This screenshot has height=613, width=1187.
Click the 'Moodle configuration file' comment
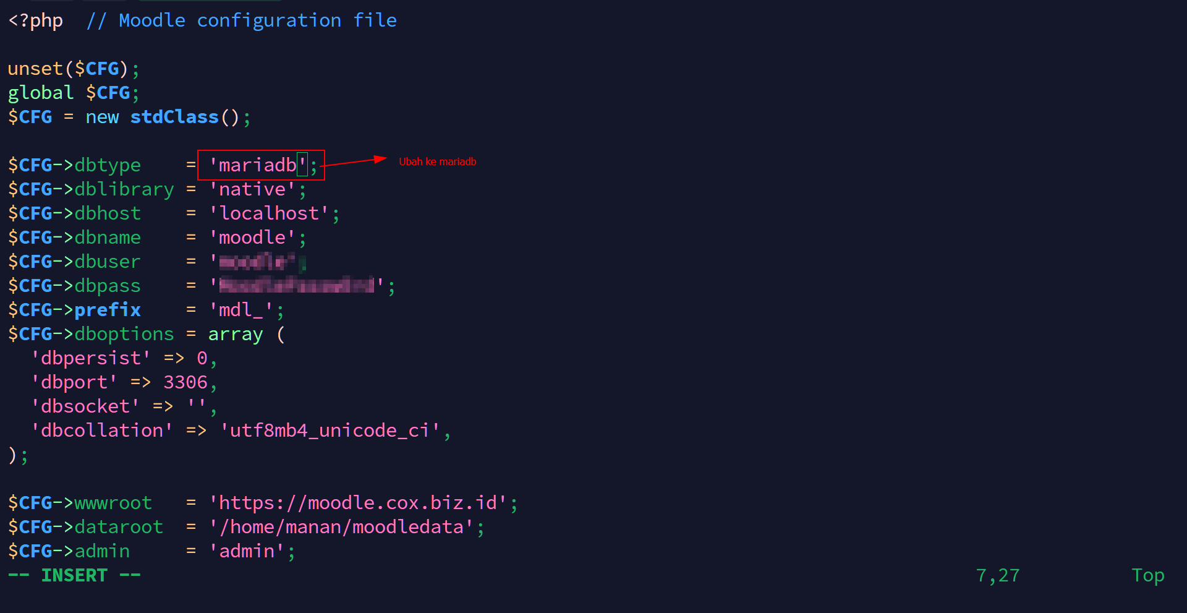257,21
